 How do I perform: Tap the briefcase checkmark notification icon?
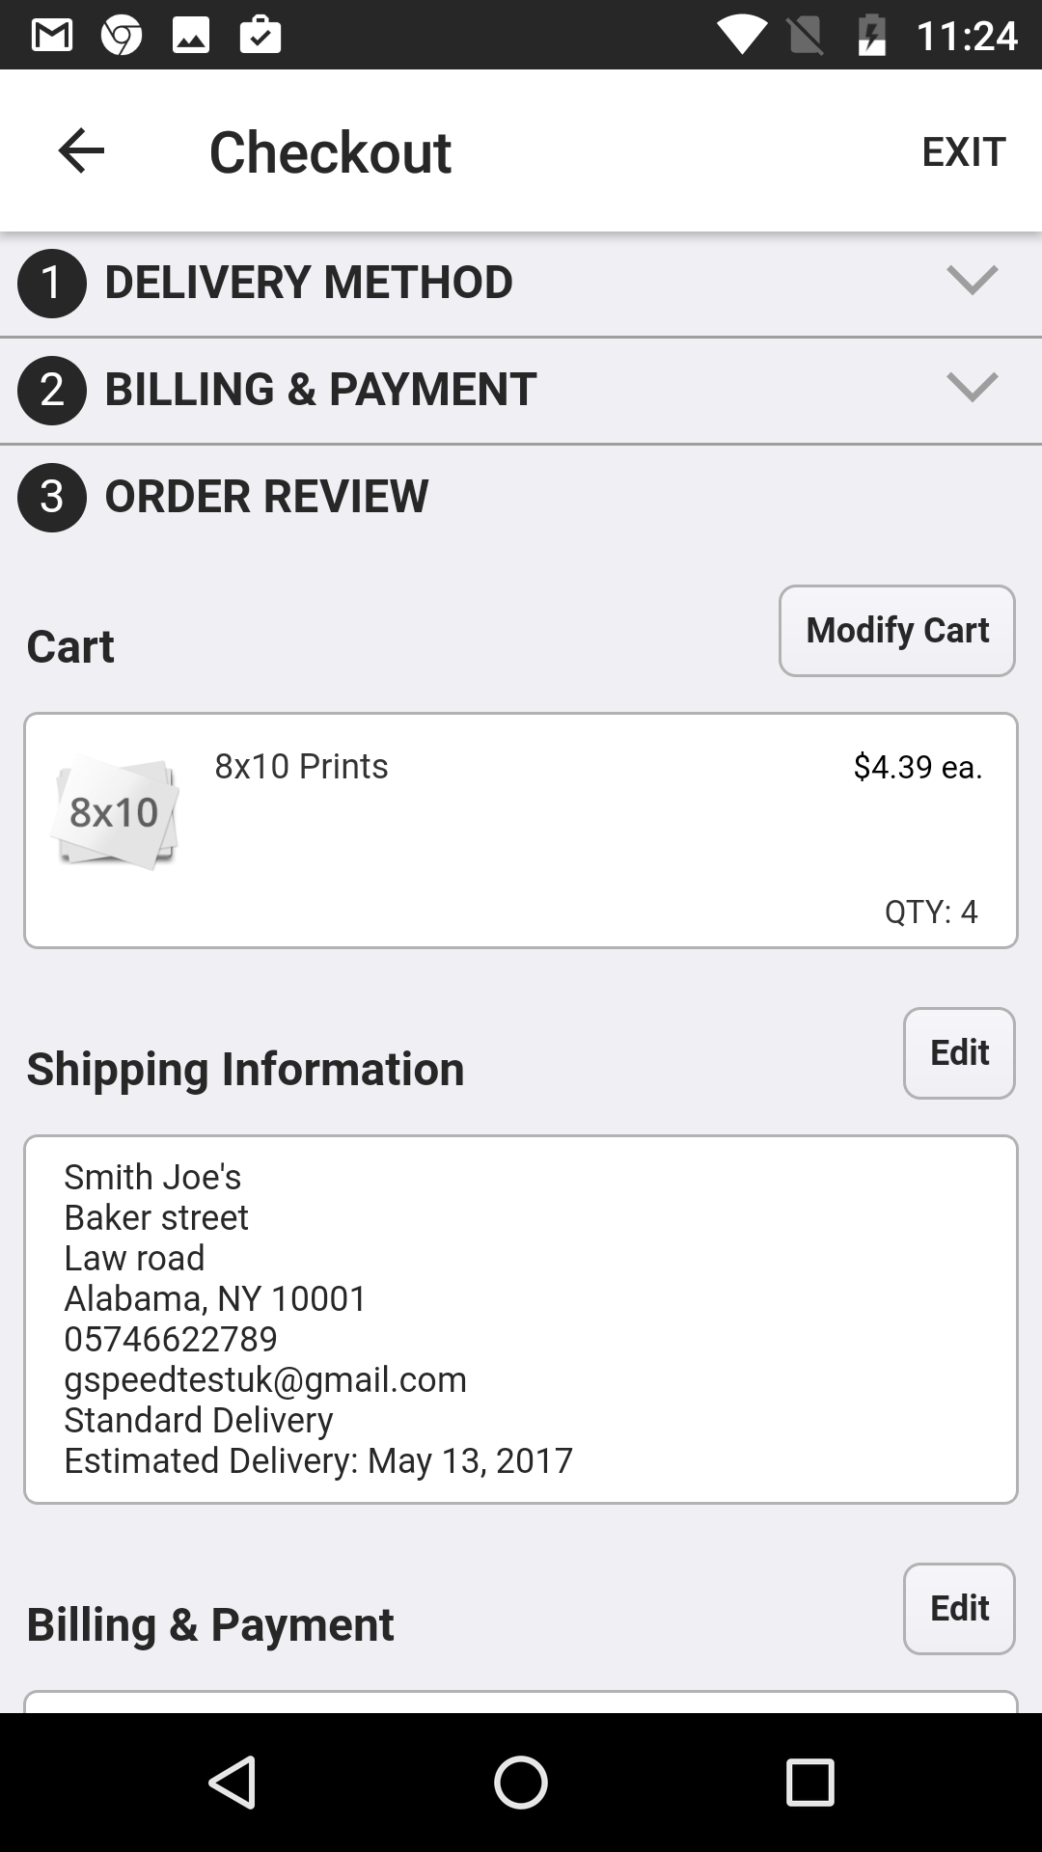[260, 36]
